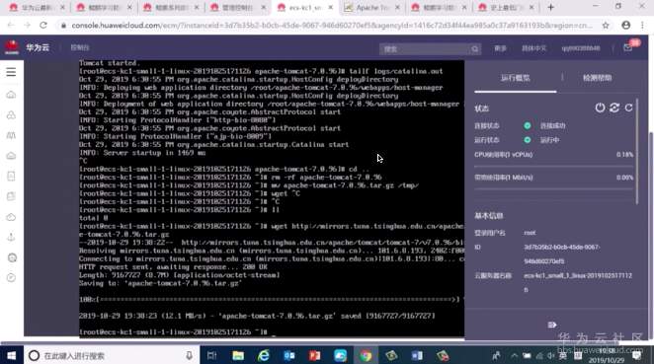Click the first cloud icon in the left sidebar
654x364 pixels.
coord(11,95)
